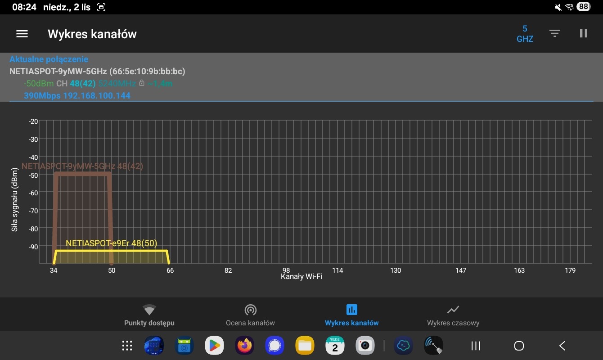
Task: Tap the 390Mbps 192.168.100.144 connection info
Action: click(x=77, y=95)
